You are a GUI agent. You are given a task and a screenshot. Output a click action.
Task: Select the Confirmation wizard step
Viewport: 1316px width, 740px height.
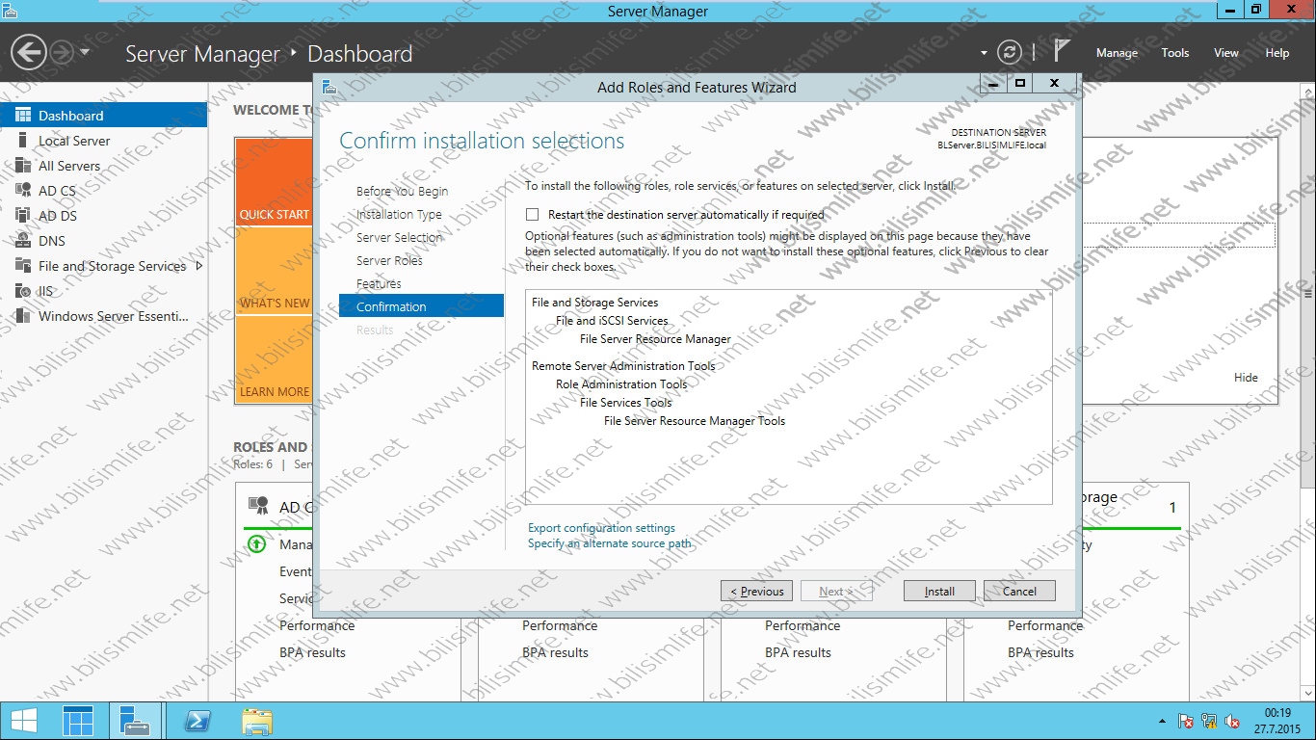click(x=421, y=306)
